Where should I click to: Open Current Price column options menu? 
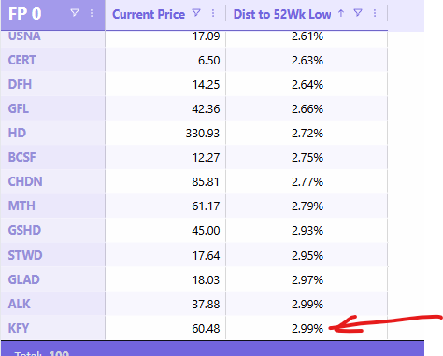[x=213, y=13]
